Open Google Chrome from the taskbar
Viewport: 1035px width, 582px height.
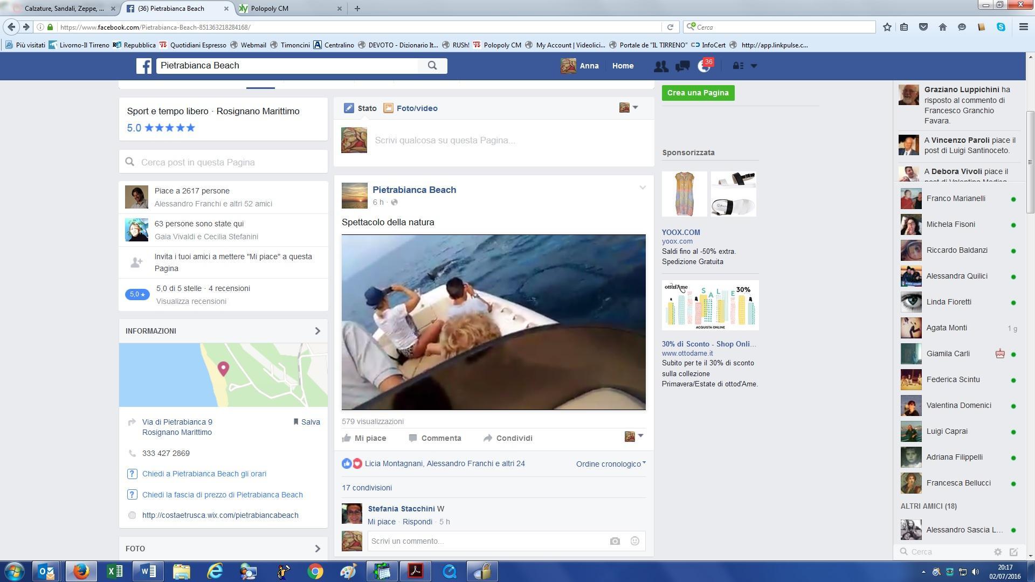[315, 571]
